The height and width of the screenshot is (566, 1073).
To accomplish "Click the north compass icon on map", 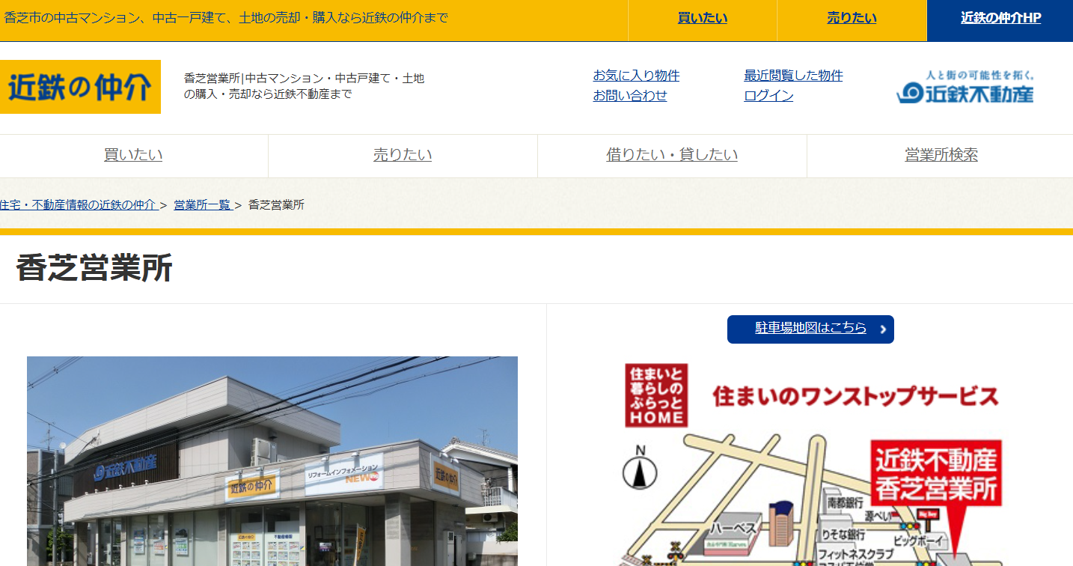I will [x=640, y=468].
